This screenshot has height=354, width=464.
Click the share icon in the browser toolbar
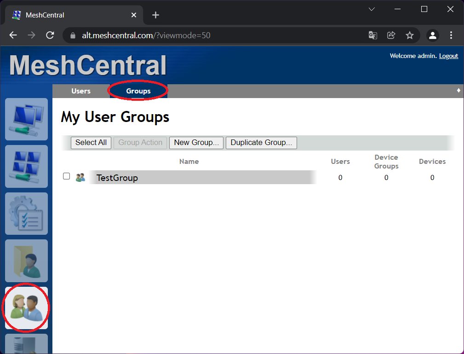coord(391,35)
